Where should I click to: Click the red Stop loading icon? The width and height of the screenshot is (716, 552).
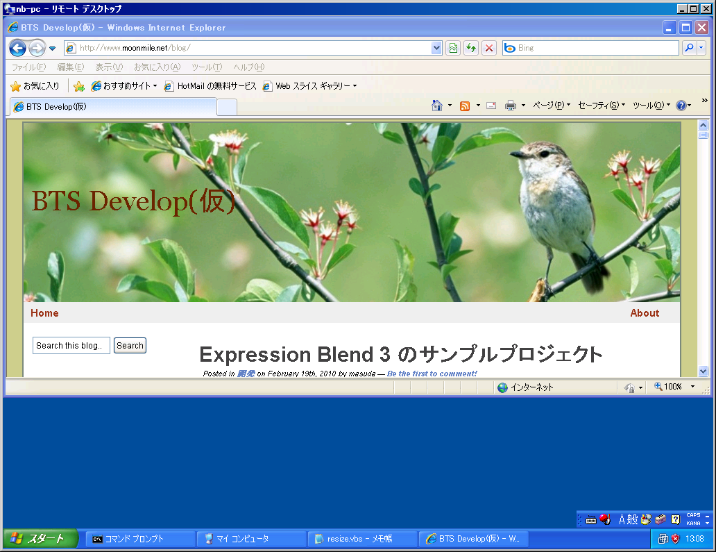(x=489, y=48)
